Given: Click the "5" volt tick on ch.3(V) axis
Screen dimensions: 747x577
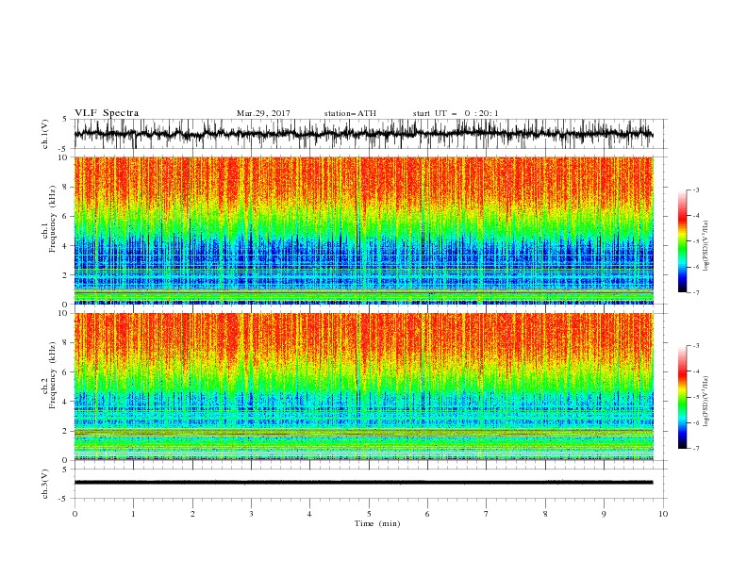Looking at the screenshot, I should (65, 469).
